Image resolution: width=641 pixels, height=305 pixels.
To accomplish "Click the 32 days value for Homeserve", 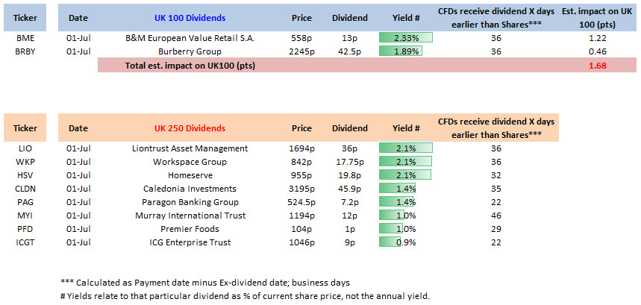I will tap(496, 175).
